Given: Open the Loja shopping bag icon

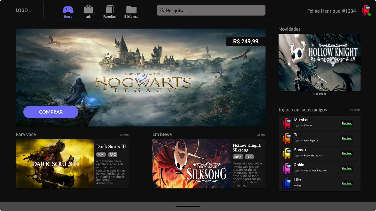Looking at the screenshot, I should pyautogui.click(x=88, y=9).
